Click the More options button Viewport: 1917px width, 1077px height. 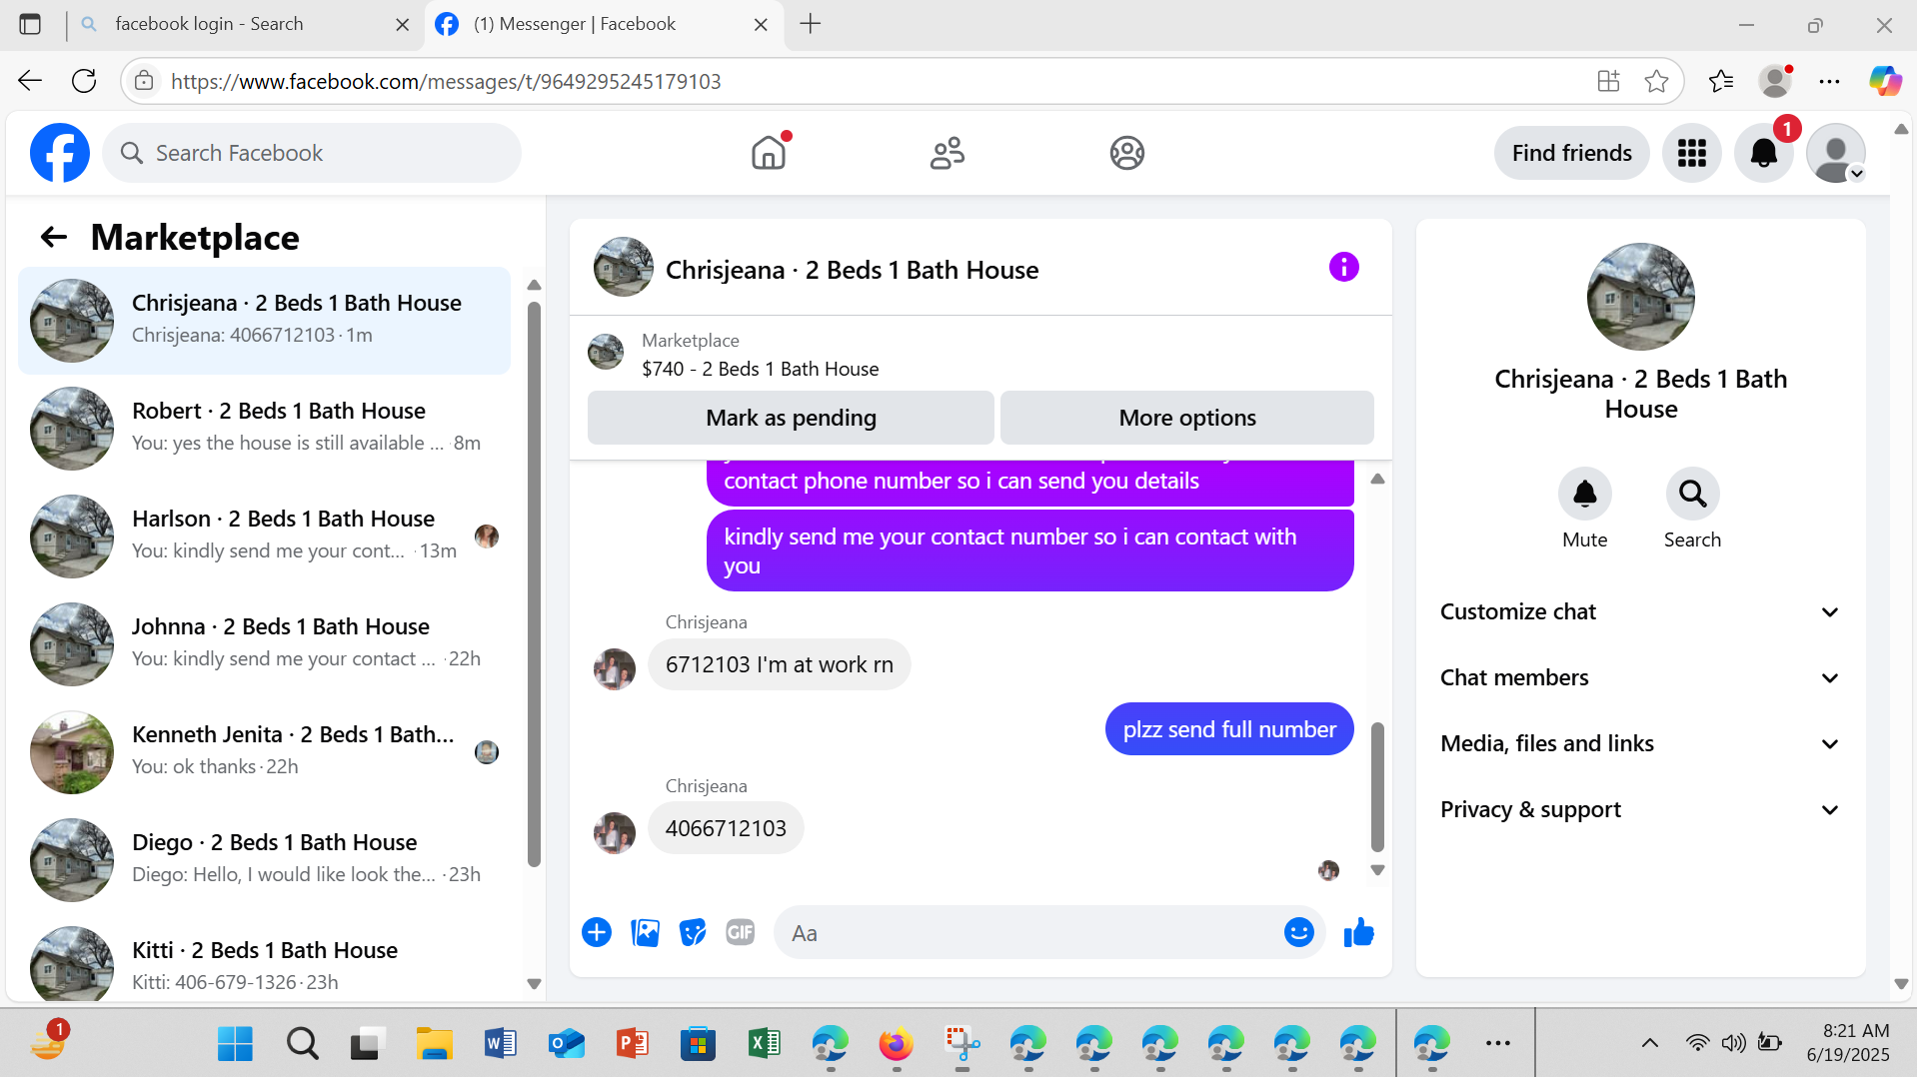pos(1186,418)
